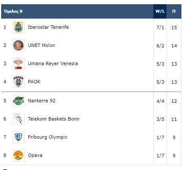Open the UNET Holon team link
The height and width of the screenshot is (170, 186).
[x=42, y=45]
